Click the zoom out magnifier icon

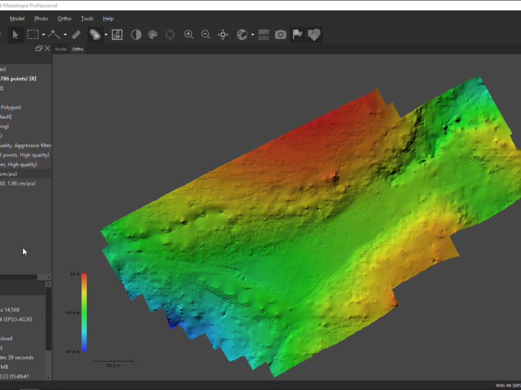206,34
